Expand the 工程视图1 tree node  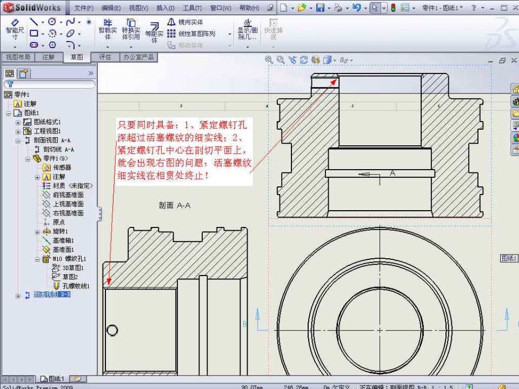(x=18, y=132)
